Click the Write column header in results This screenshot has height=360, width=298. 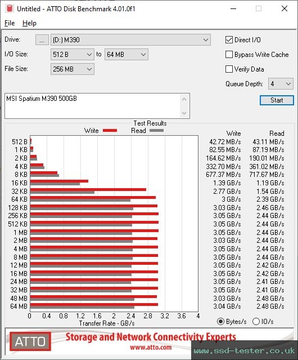[x=234, y=134]
